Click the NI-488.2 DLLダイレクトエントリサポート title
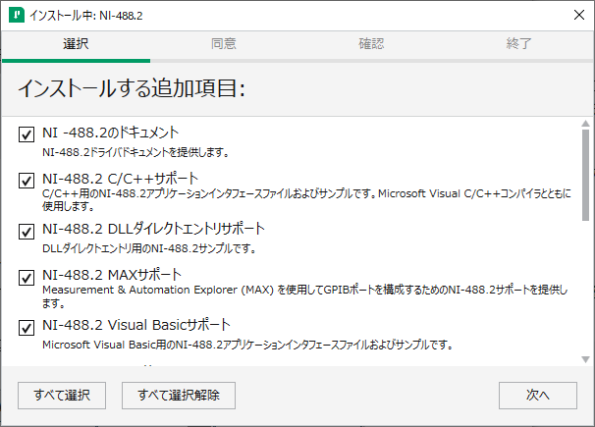 pyautogui.click(x=153, y=229)
